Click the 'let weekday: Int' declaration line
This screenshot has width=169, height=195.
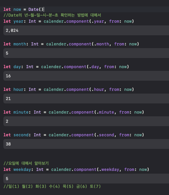coord(76,170)
